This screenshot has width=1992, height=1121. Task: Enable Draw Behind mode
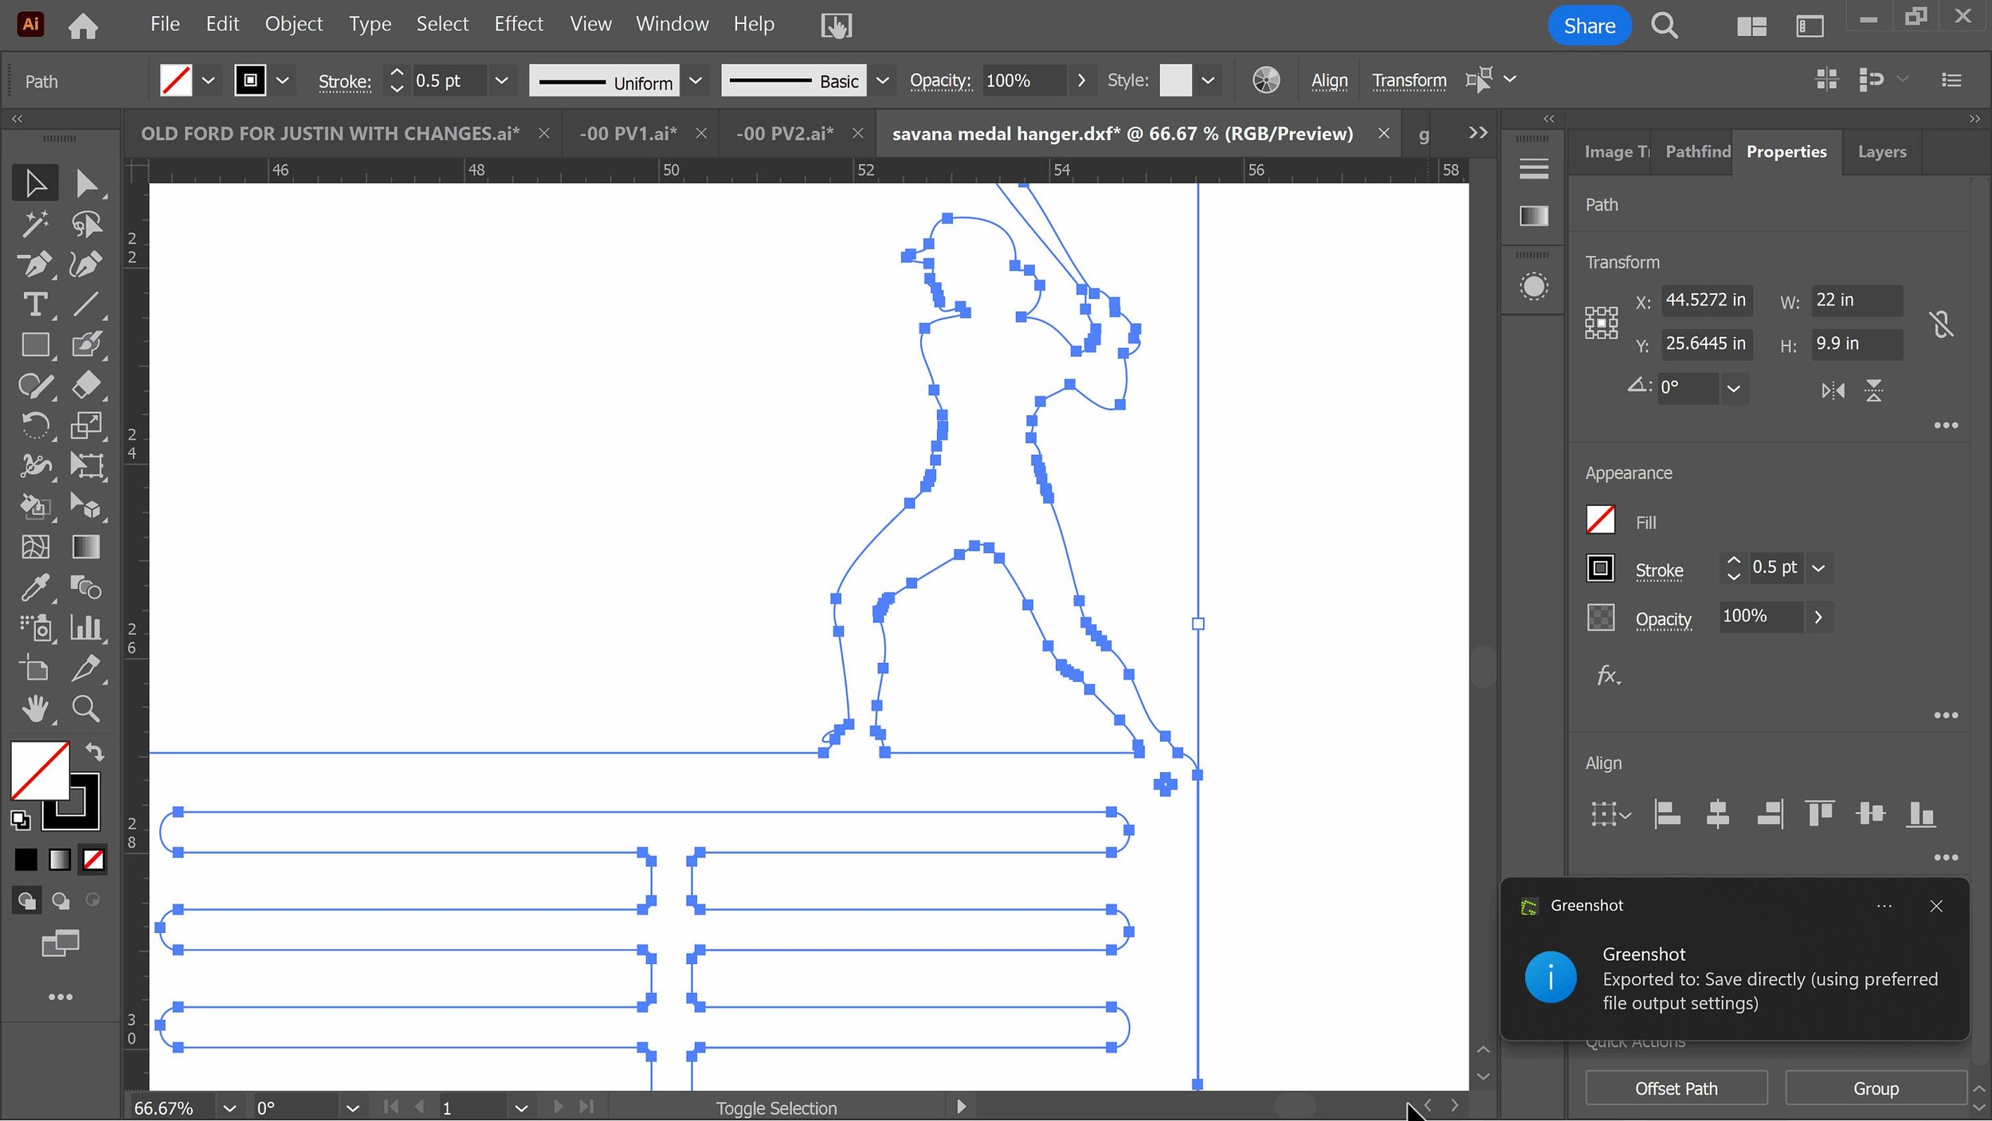click(61, 900)
